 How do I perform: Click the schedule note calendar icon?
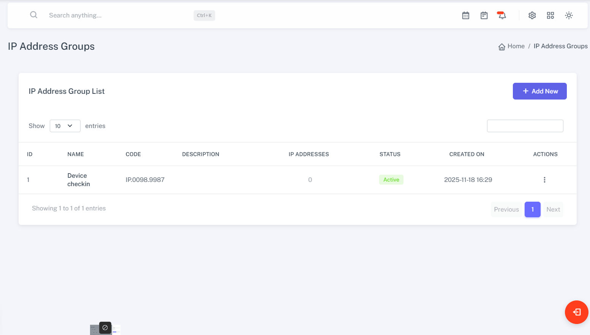point(484,16)
